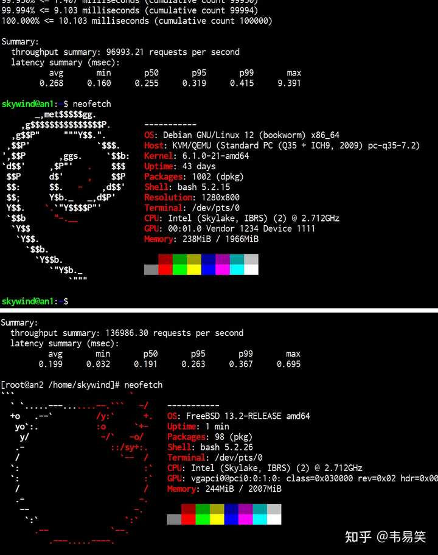Click the p99 latency value 0.367
Screen dimensions: 438x555
pyautogui.click(x=241, y=364)
